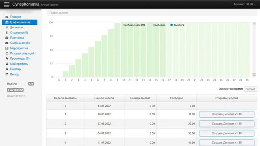Toggle Выплата series in chart legend
Screen dimensions: 260x146
point(177,25)
